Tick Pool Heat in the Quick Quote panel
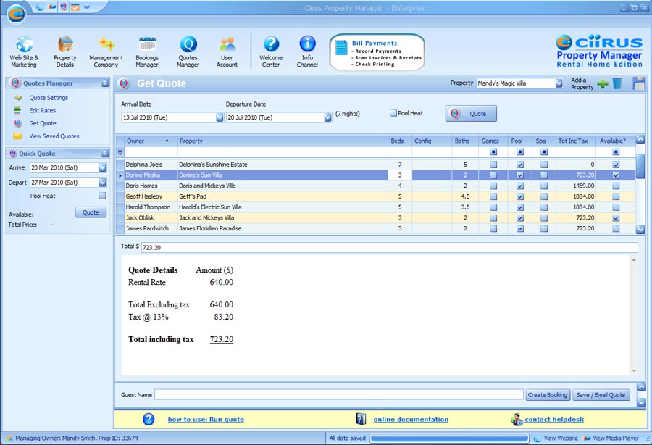 [x=102, y=196]
